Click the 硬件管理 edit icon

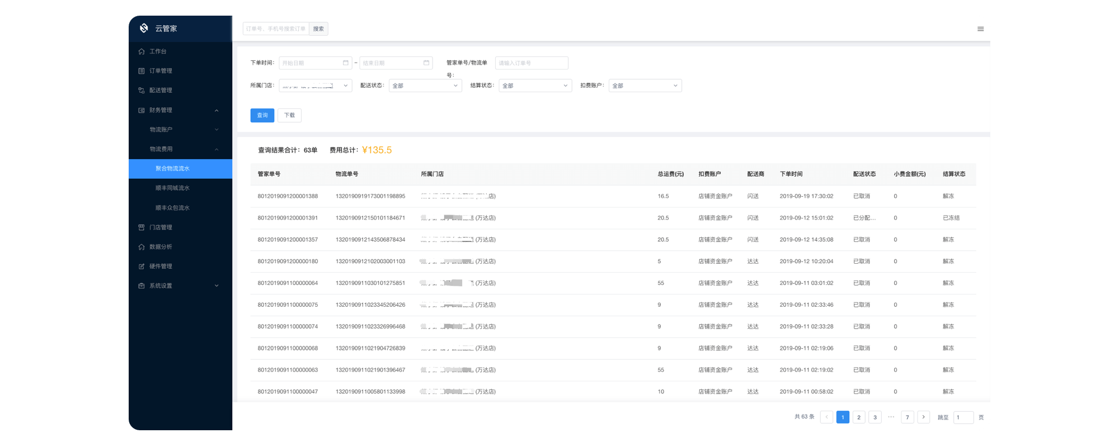coord(142,267)
